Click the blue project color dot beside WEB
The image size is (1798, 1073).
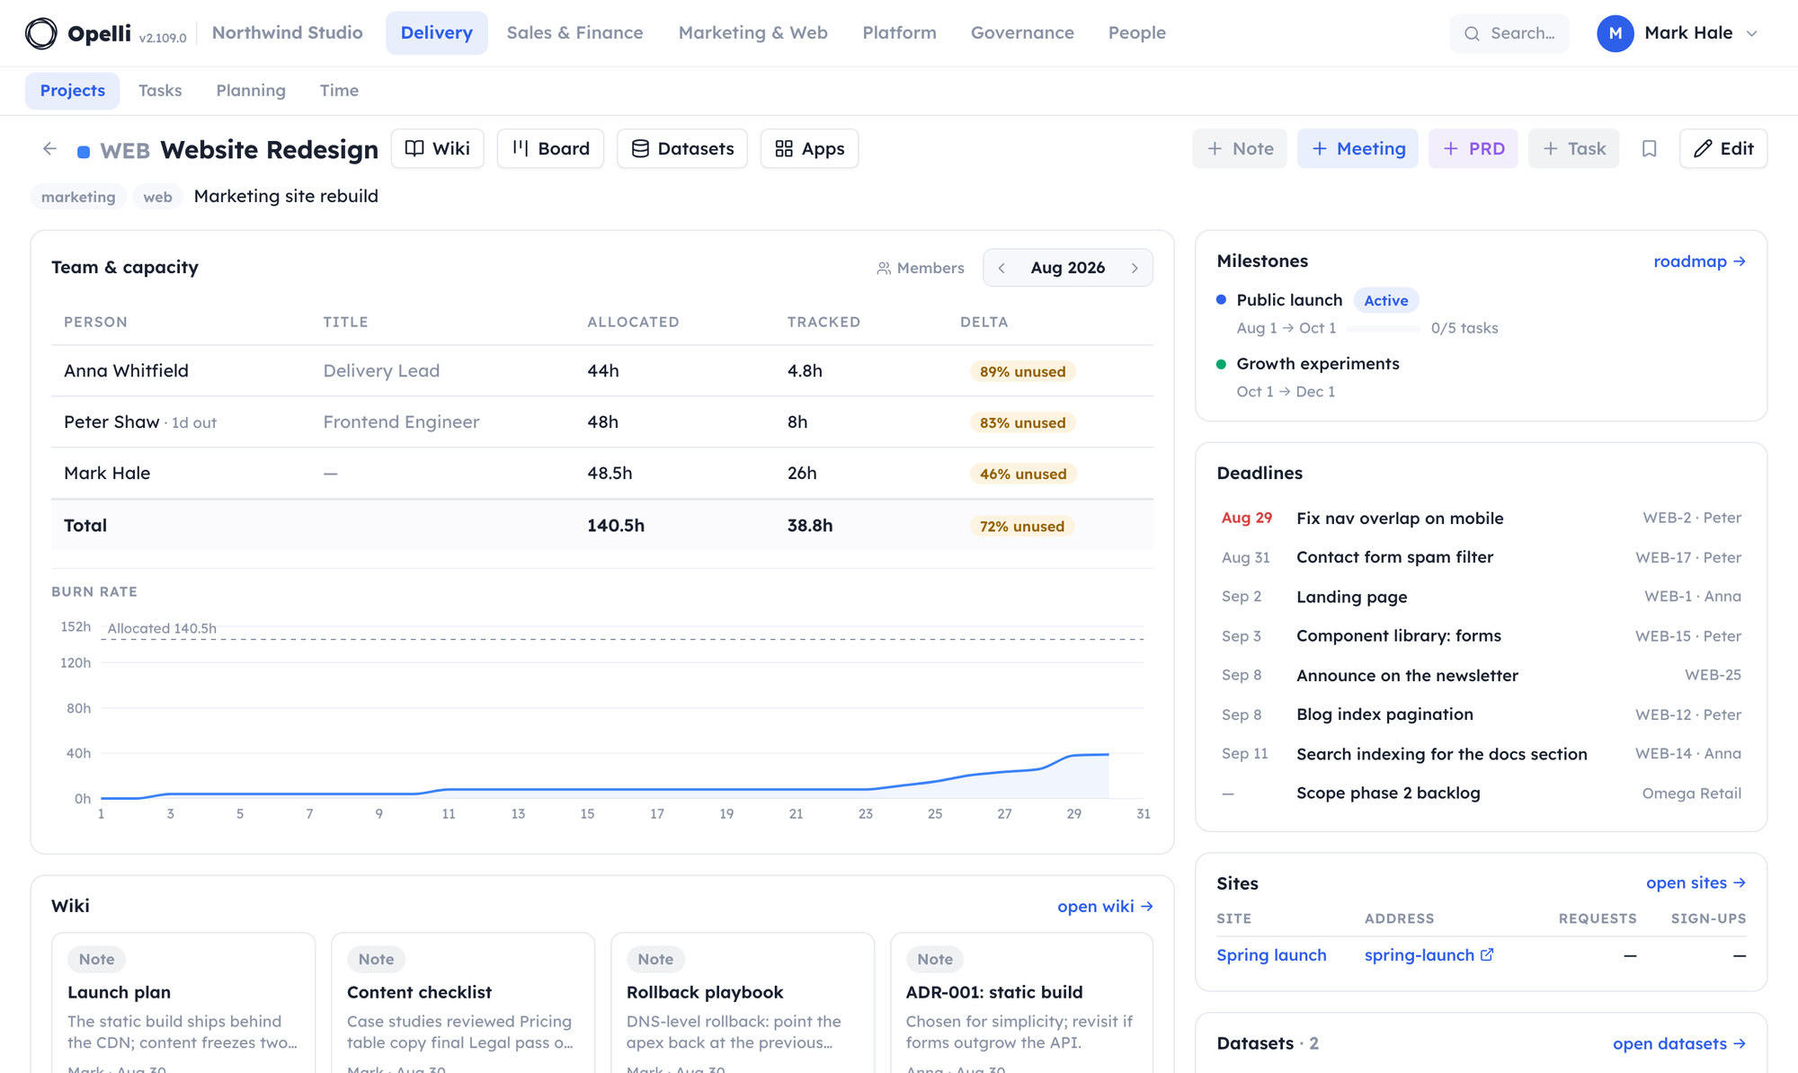point(84,151)
